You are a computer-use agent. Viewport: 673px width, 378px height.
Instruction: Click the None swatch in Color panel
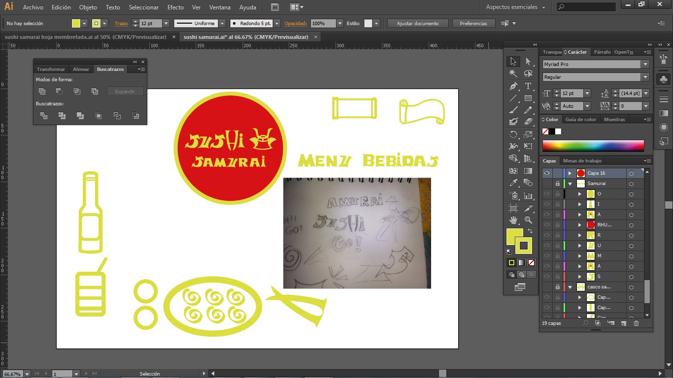tap(545, 131)
